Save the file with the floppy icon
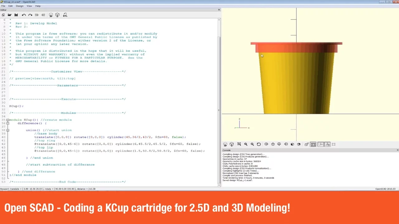The image size is (399, 224). point(16,15)
